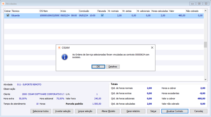Viewport: 211px width, 117px height.
Task: Click the Horas a cobrar 2,00 total
Action: 203,88
